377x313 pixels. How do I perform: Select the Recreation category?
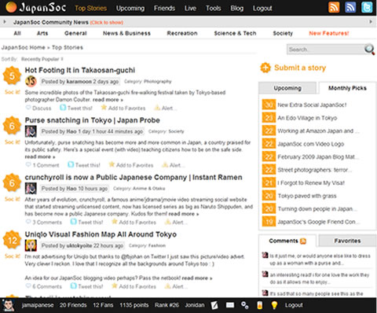(182, 33)
